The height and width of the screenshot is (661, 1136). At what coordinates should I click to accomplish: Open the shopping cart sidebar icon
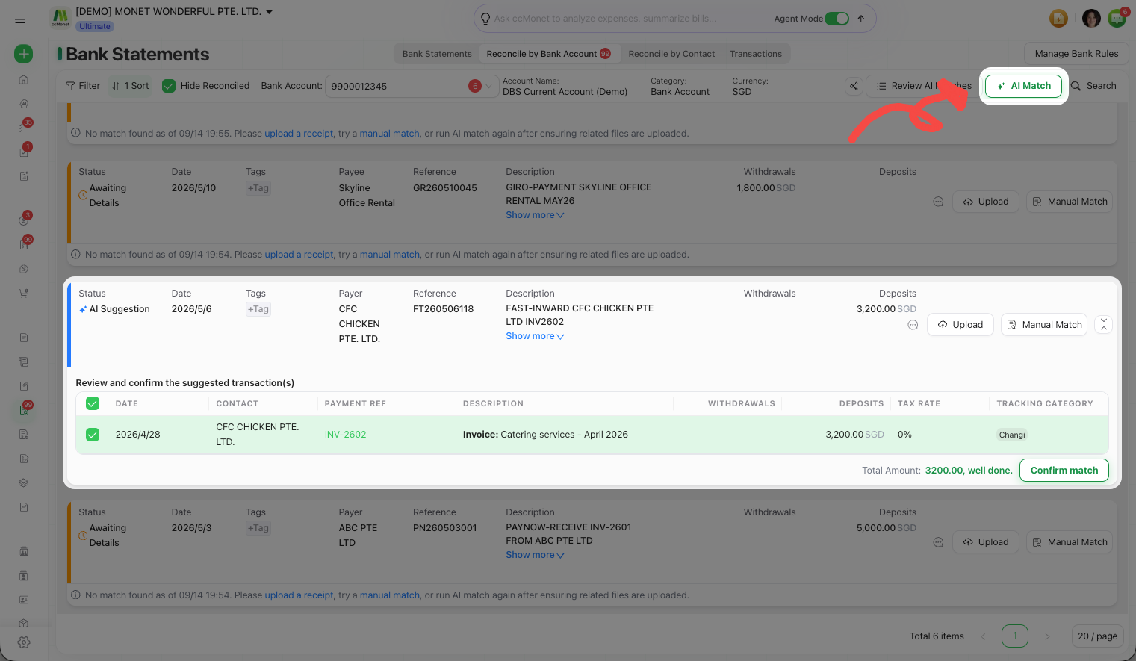[24, 293]
